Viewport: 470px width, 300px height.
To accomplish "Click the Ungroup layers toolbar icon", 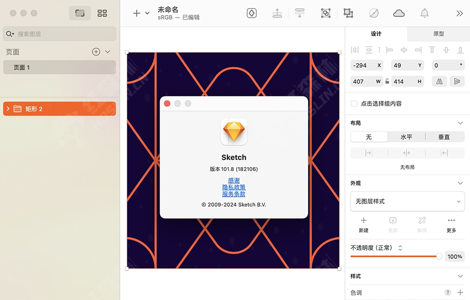I will 348,13.
